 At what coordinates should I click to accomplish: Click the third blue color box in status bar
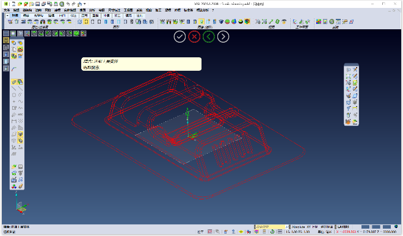387,227
